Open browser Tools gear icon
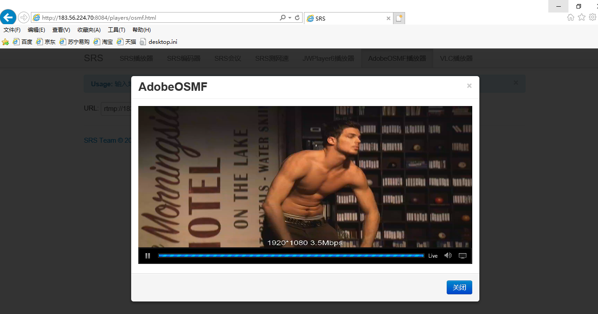The height and width of the screenshot is (314, 598). click(593, 17)
